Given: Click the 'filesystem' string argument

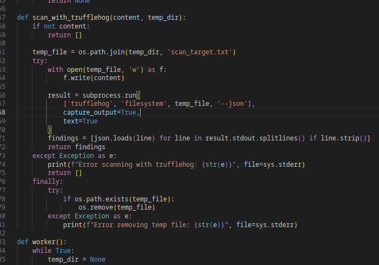Looking at the screenshot, I should coord(144,104).
